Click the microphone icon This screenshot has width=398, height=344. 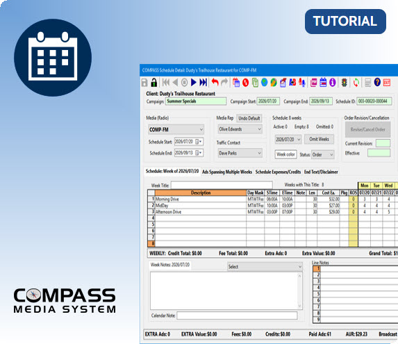pyautogui.click(x=302, y=83)
